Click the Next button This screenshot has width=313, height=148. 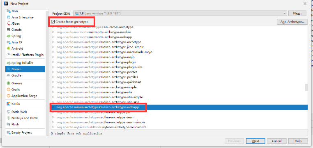tap(255, 141)
